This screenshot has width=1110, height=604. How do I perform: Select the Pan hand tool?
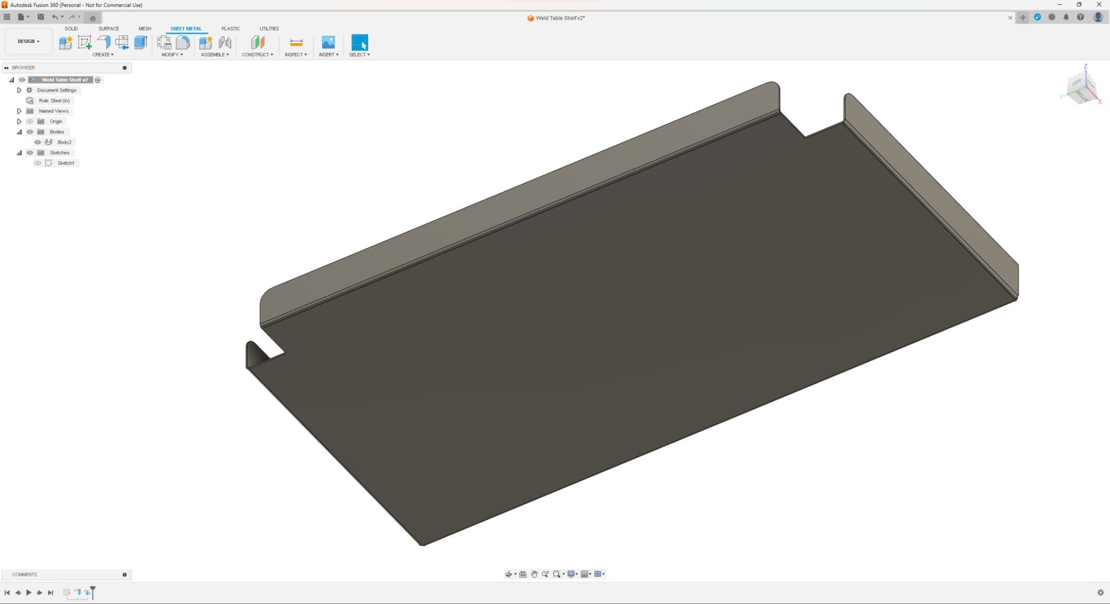(x=534, y=574)
